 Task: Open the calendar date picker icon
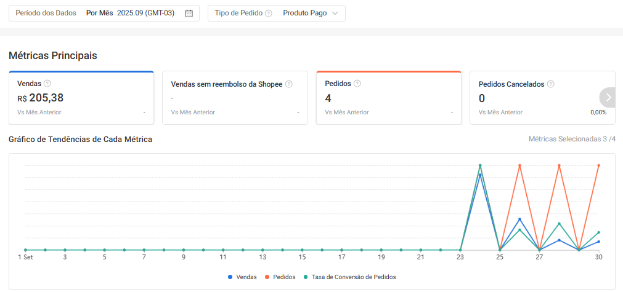pos(189,13)
